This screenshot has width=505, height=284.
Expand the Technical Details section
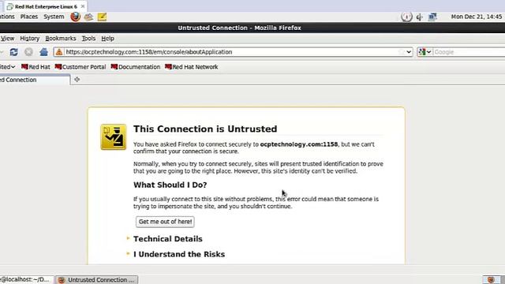(168, 239)
